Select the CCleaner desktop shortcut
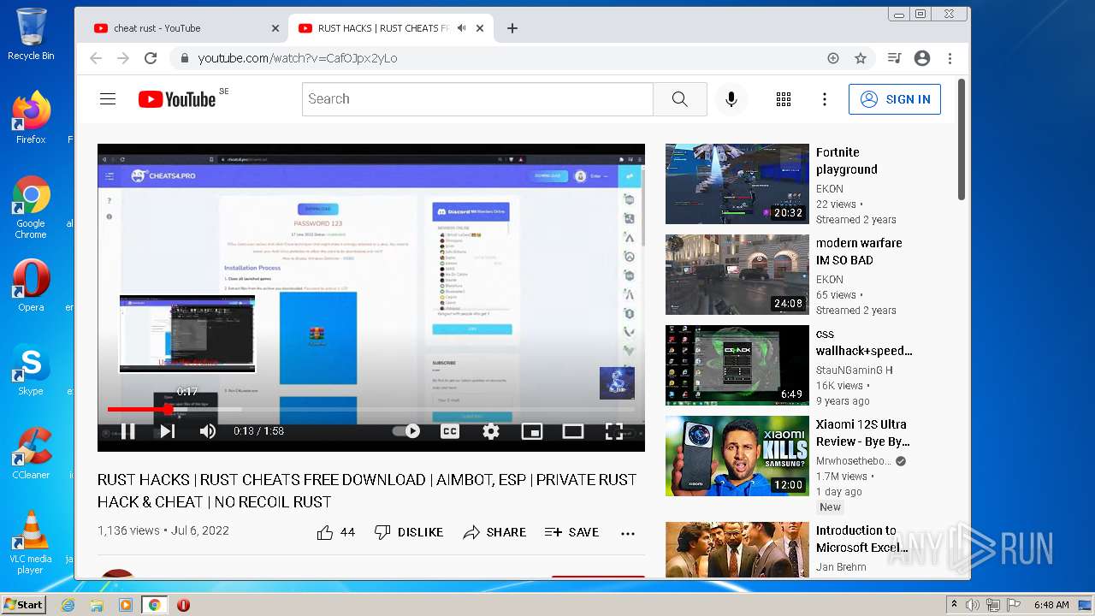Screen dimensions: 1095x616 click(31, 453)
